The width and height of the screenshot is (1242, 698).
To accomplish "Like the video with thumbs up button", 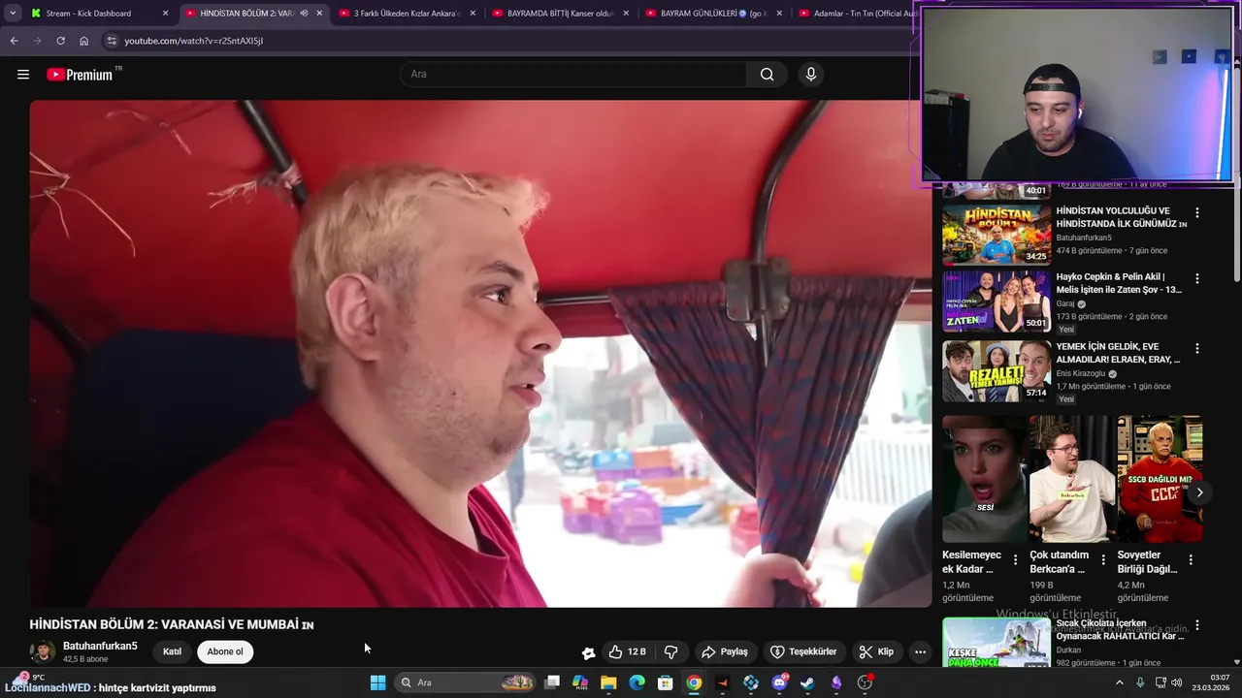I will [x=628, y=651].
